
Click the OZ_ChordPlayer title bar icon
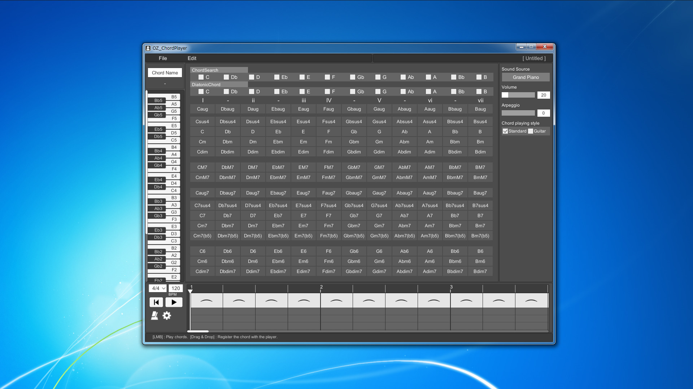tap(148, 48)
